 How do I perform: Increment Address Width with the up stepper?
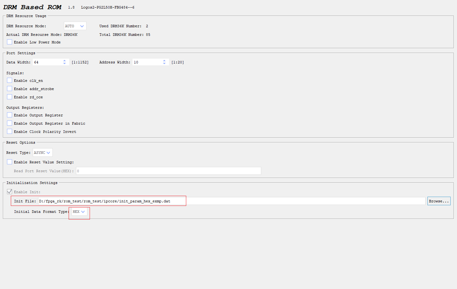click(x=164, y=61)
